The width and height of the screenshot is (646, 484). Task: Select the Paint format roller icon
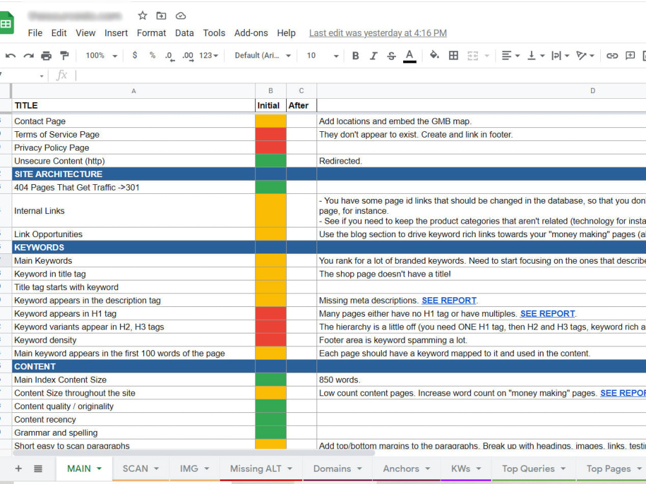[64, 56]
